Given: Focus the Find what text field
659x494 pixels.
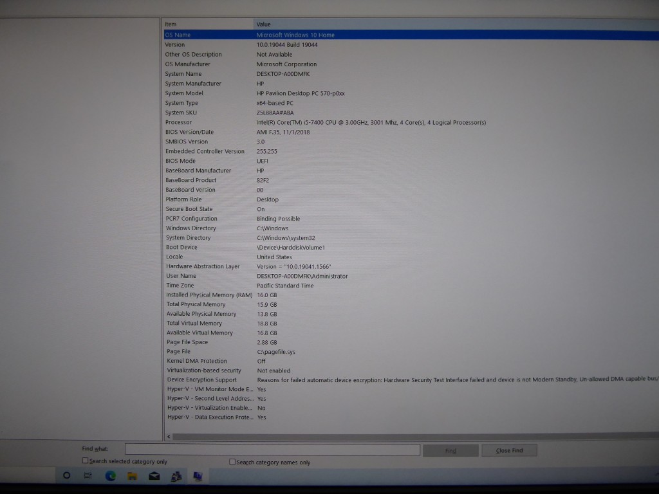Looking at the screenshot, I should 272,450.
